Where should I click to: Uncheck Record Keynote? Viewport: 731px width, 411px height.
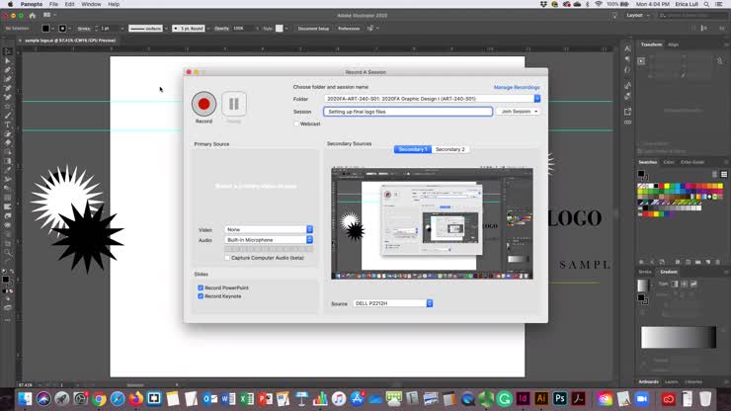pos(201,296)
